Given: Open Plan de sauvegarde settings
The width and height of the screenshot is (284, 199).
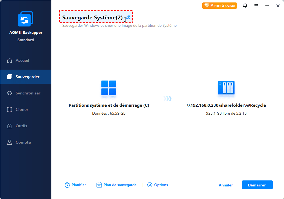Looking at the screenshot, I should click(x=116, y=185).
